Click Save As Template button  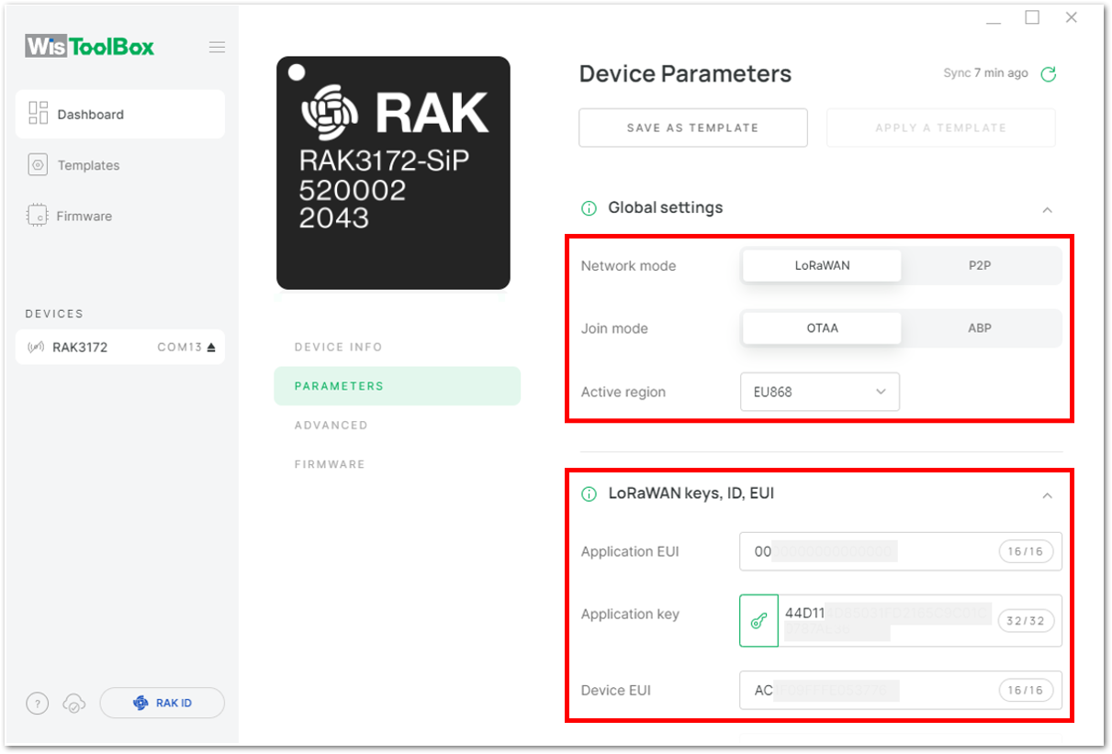click(x=692, y=128)
